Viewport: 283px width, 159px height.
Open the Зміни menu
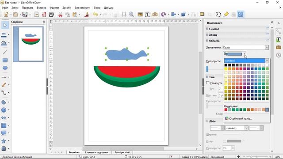15,8
